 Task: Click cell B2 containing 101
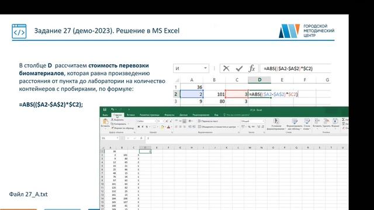[x=214, y=94]
